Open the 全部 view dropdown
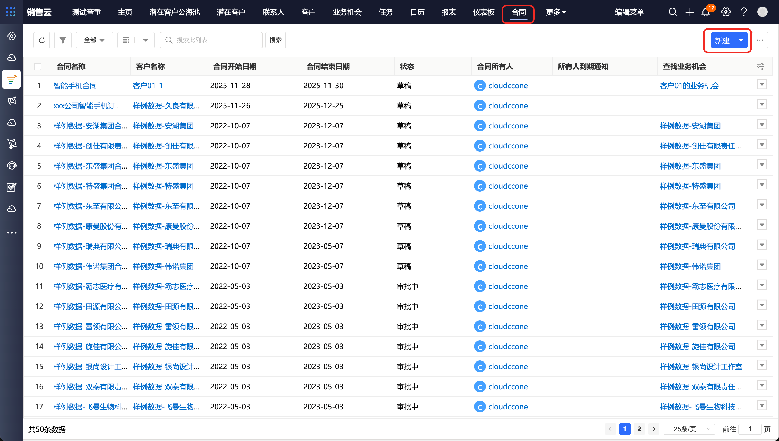The image size is (779, 441). coord(94,40)
